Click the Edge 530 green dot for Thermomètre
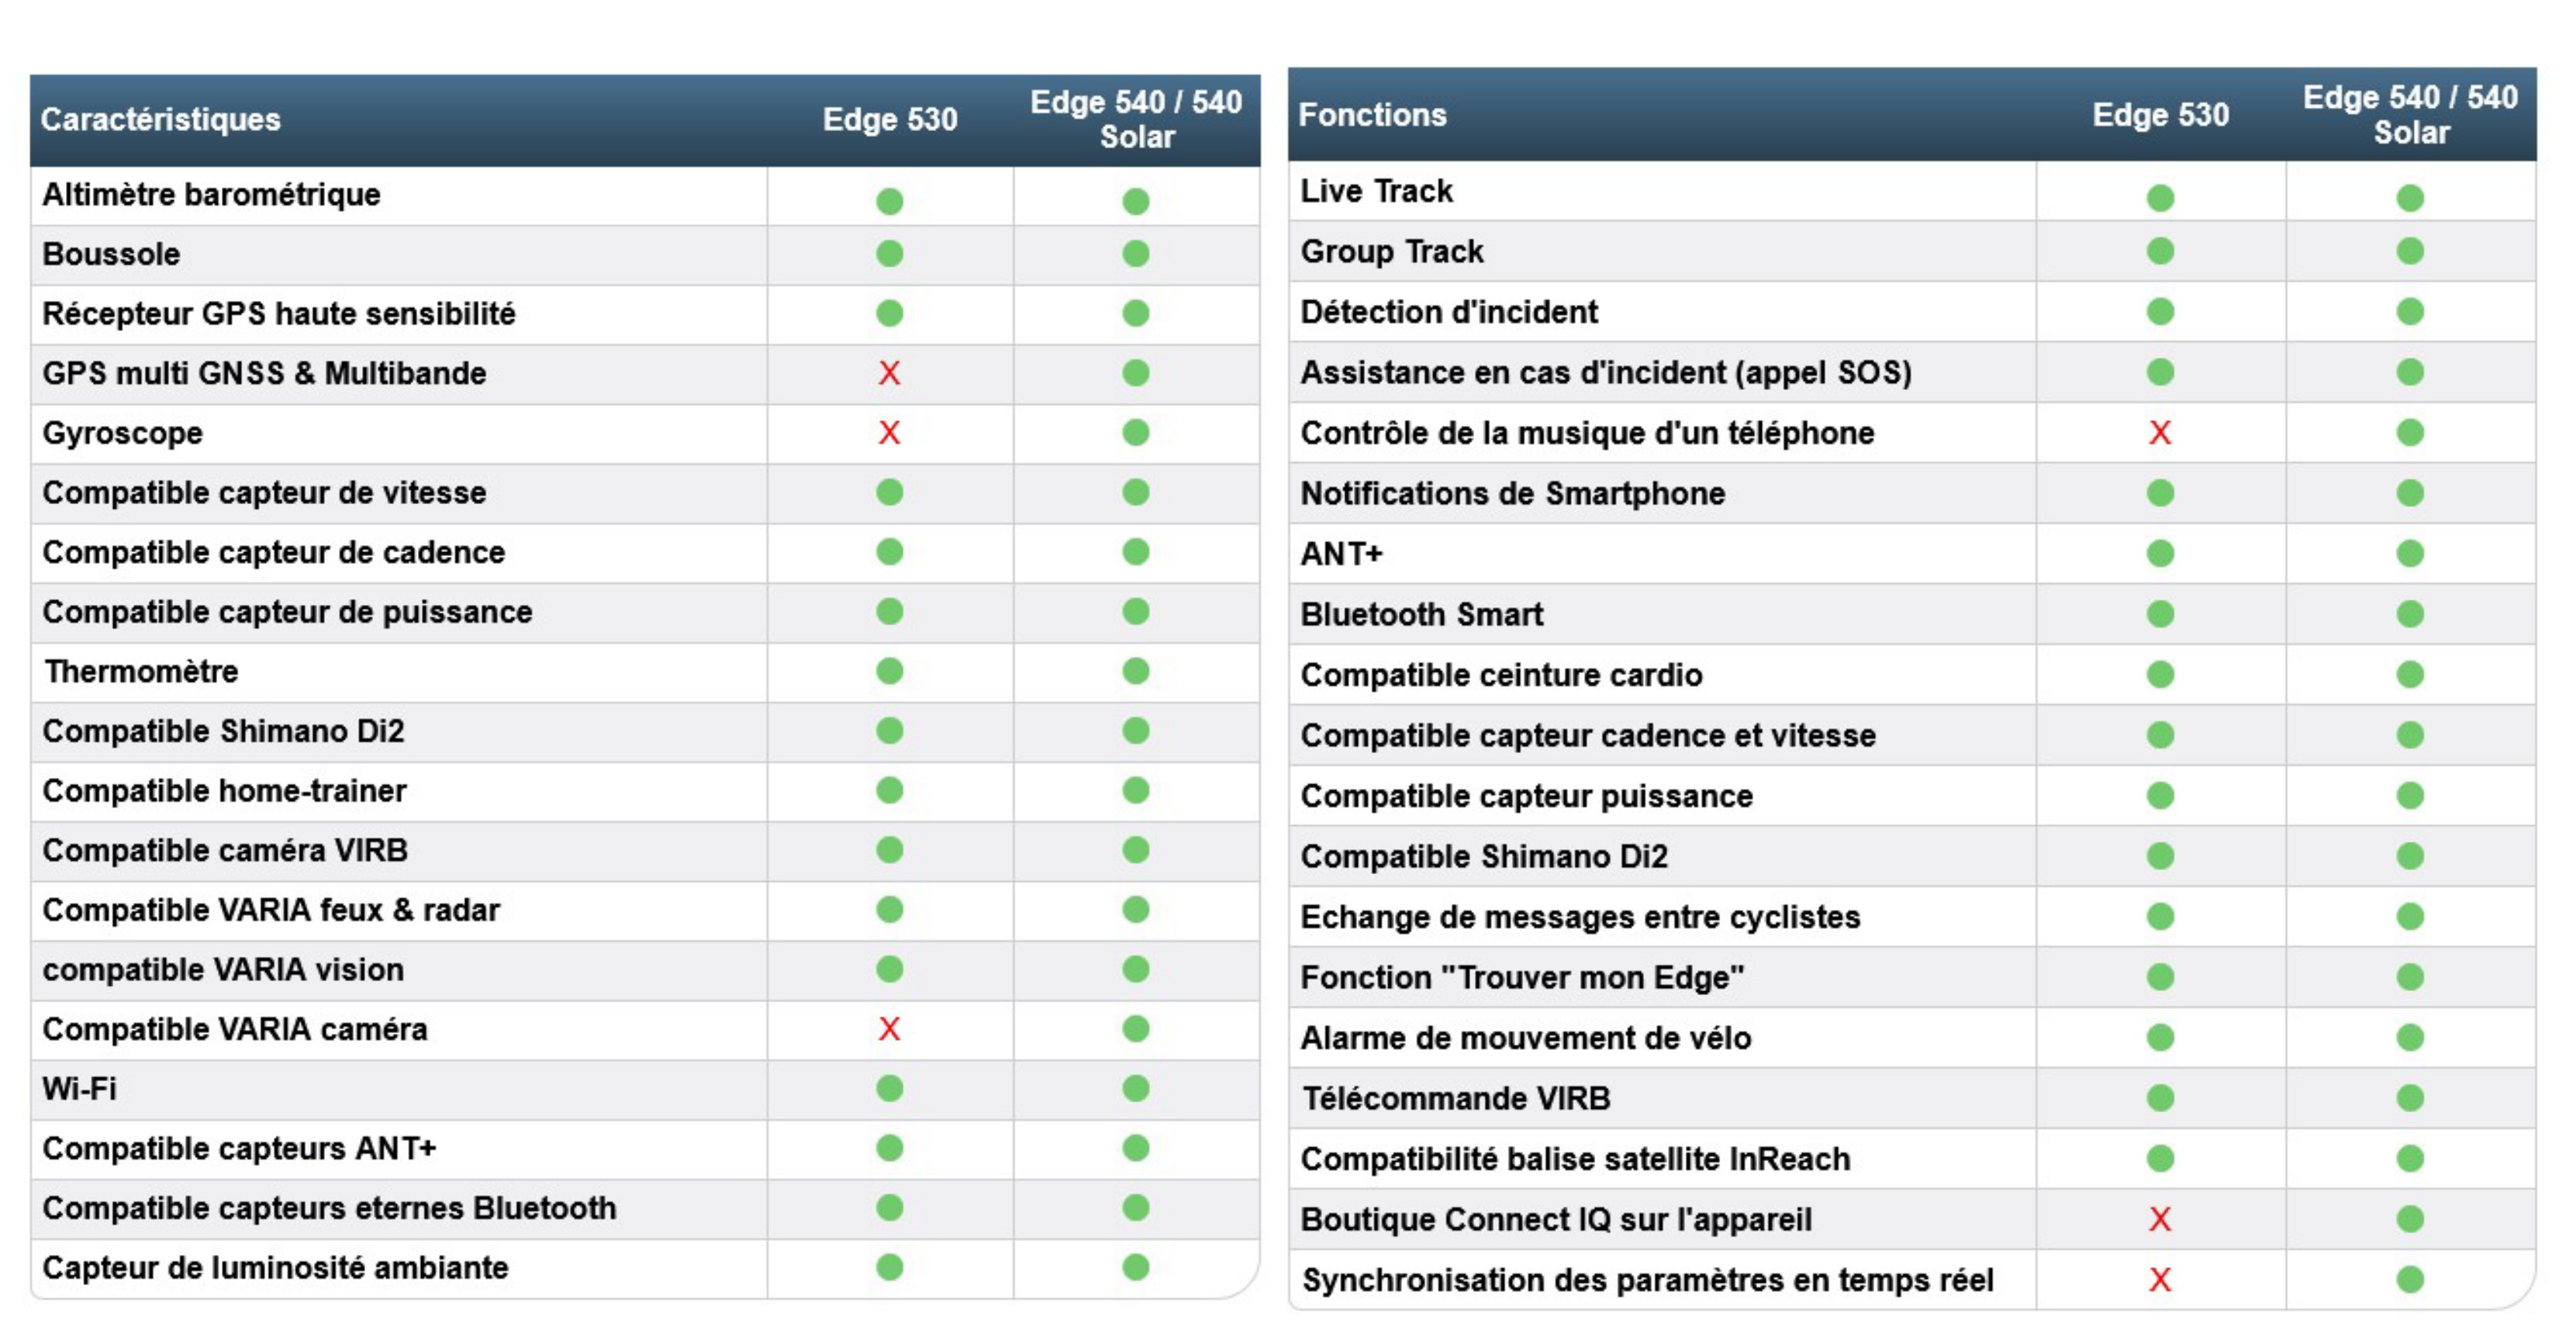Viewport: 2576px width, 1334px height. coord(889,671)
